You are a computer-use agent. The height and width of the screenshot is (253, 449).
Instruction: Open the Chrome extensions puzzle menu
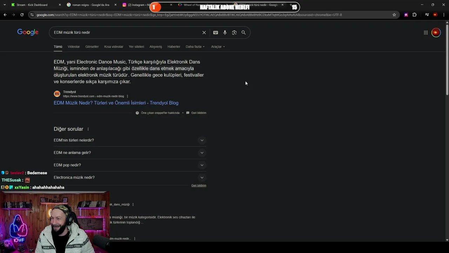415,15
